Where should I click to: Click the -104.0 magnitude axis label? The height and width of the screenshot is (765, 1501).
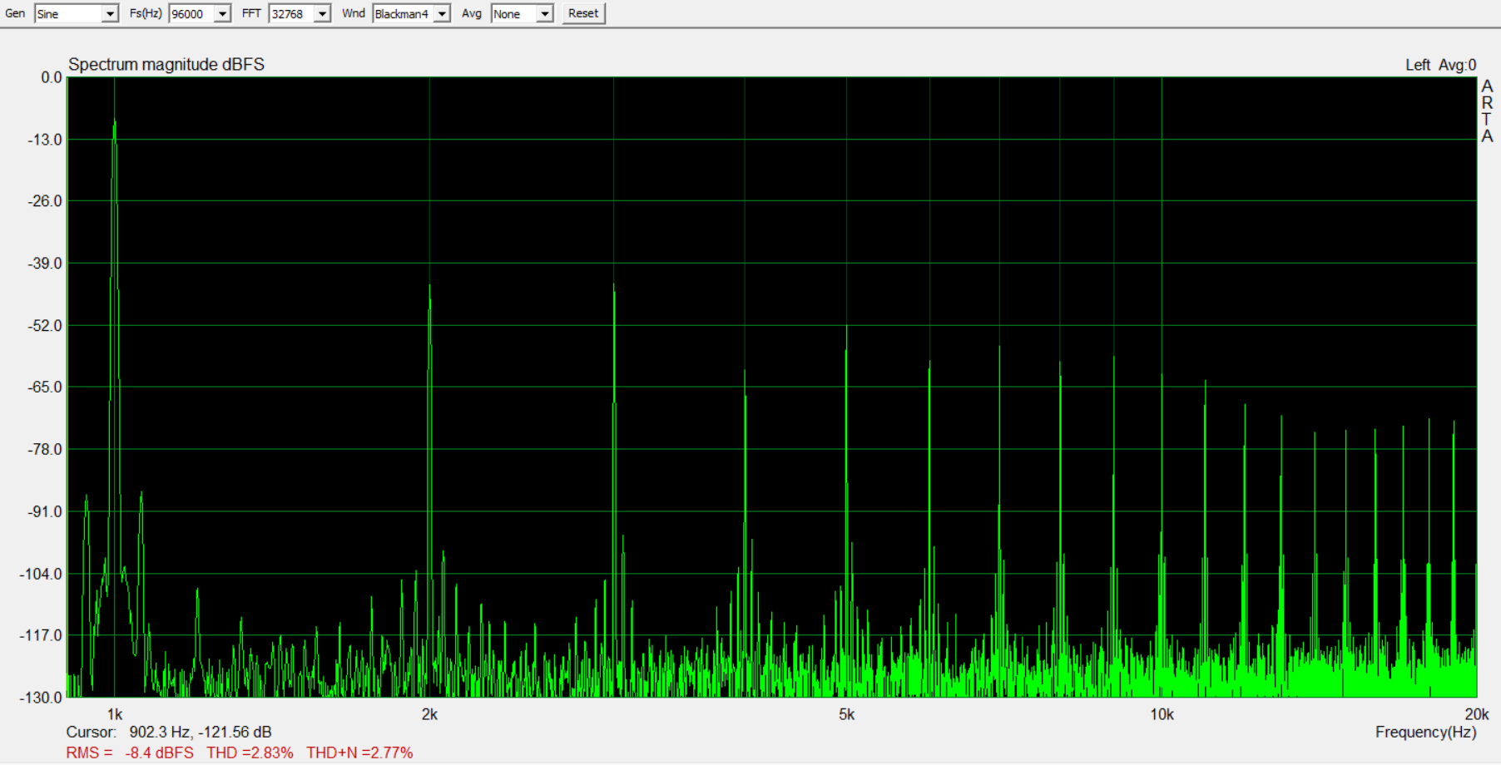42,574
